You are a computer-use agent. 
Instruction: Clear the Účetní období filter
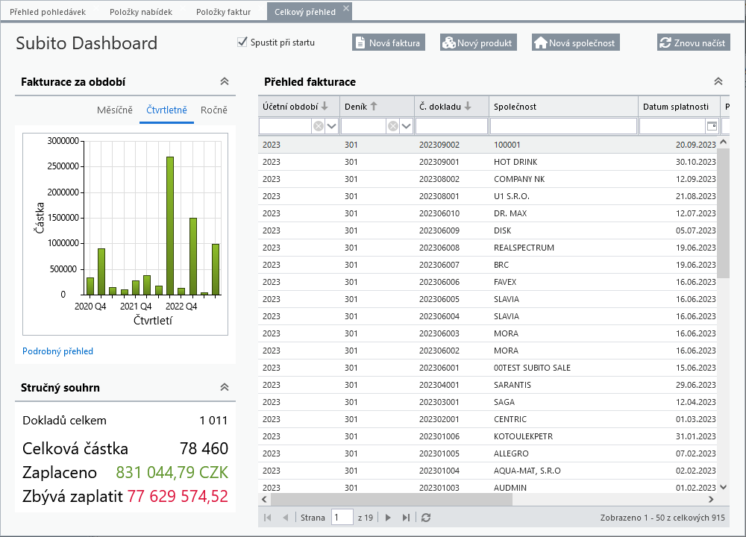pyautogui.click(x=319, y=126)
